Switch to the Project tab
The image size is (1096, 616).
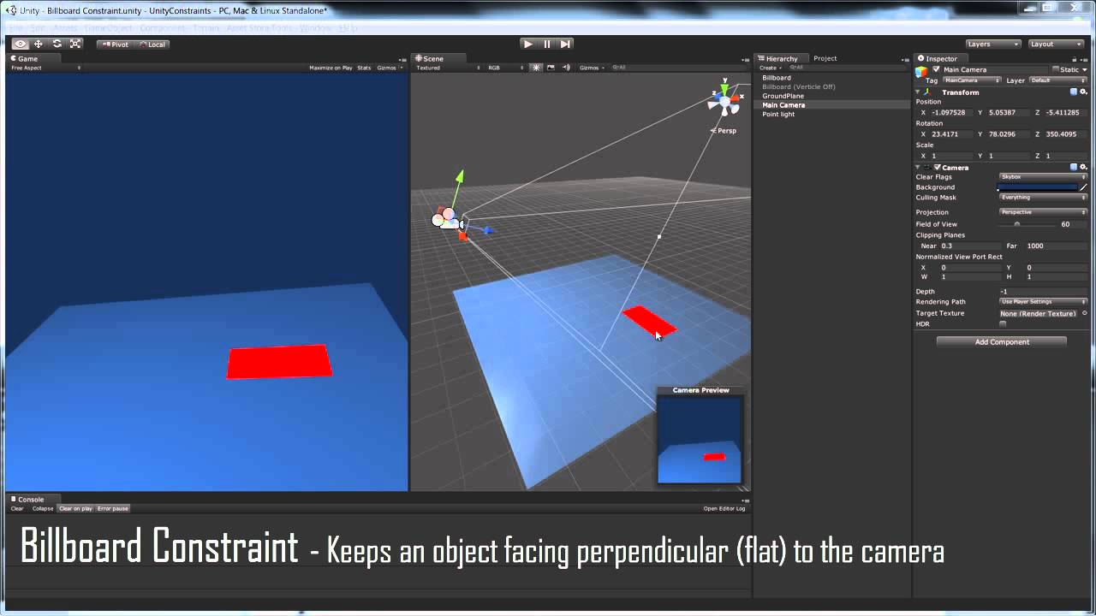coord(825,58)
